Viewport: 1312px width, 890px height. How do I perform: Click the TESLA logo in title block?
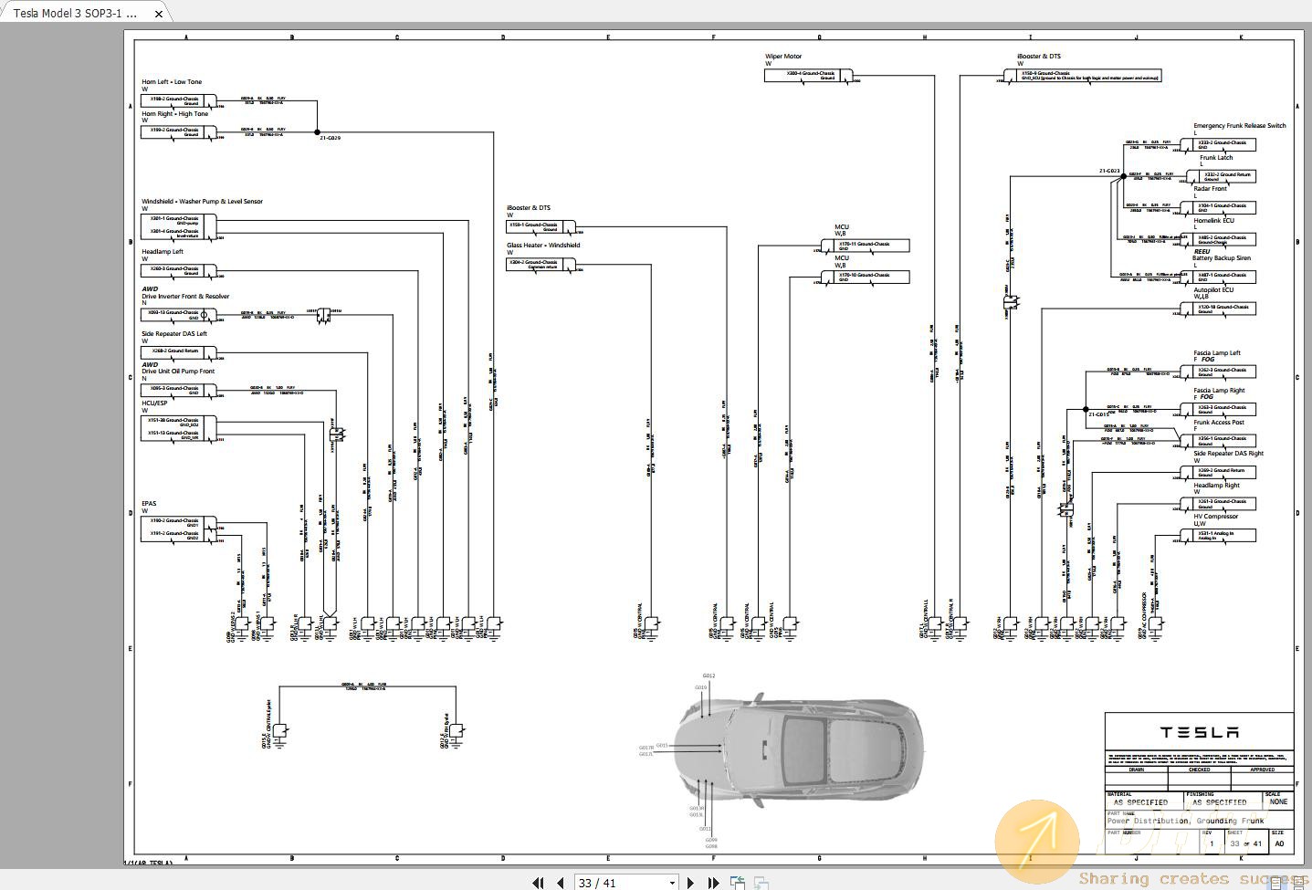pyautogui.click(x=1199, y=732)
